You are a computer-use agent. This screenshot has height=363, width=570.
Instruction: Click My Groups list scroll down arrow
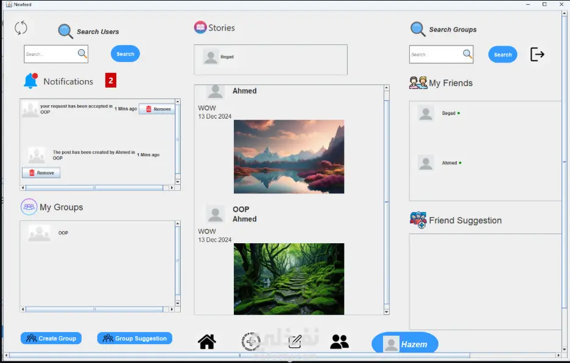pyautogui.click(x=178, y=303)
